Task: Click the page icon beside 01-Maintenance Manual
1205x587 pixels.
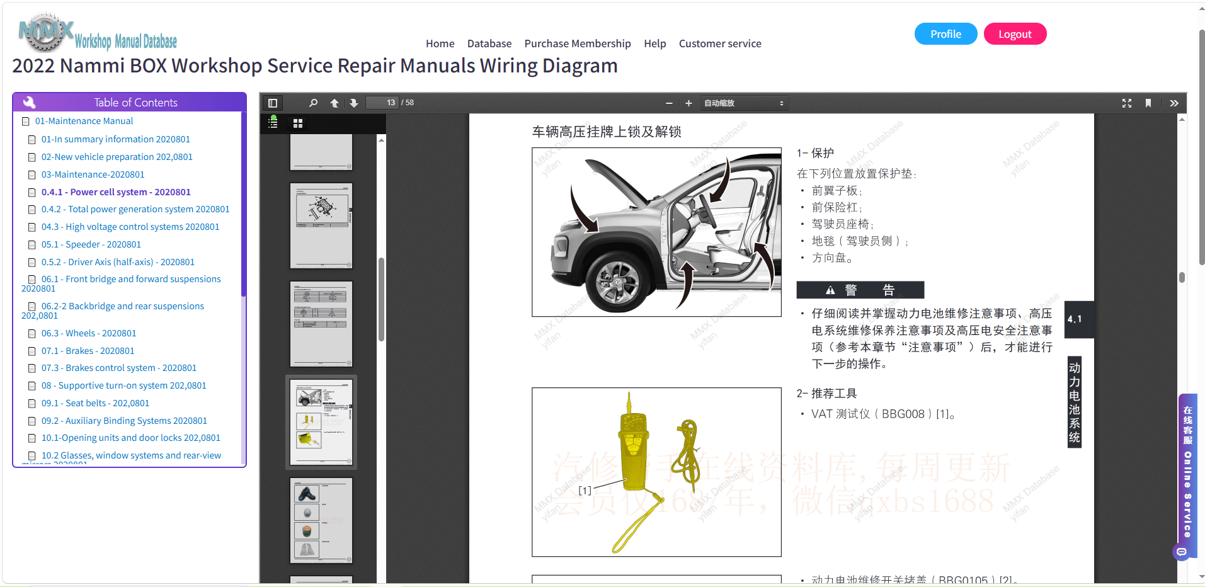Action: [x=26, y=121]
